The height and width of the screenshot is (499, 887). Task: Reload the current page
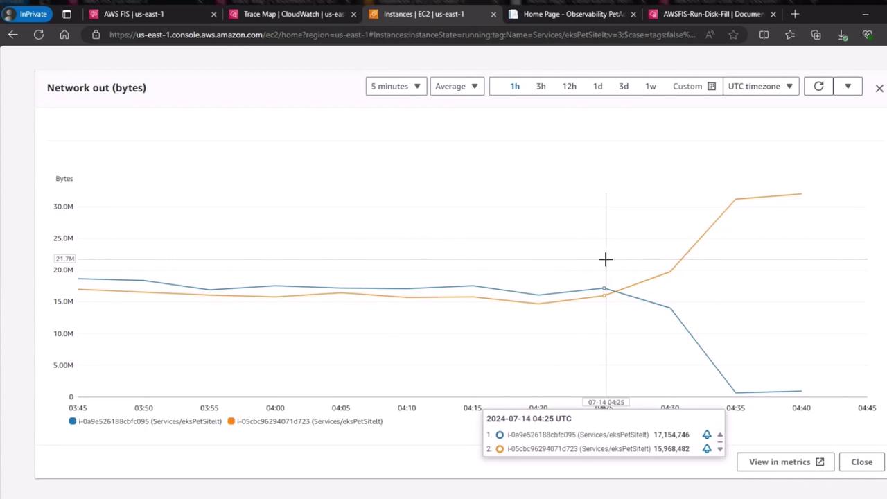tap(39, 35)
